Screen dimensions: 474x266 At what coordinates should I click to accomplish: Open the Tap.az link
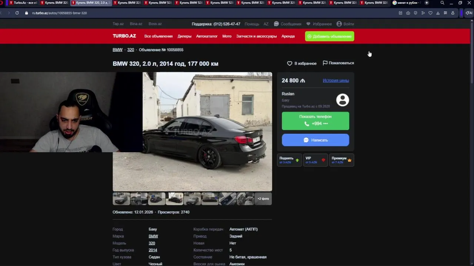118,24
